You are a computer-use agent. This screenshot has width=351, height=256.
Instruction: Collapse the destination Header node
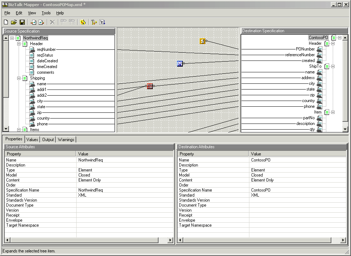click(x=333, y=43)
